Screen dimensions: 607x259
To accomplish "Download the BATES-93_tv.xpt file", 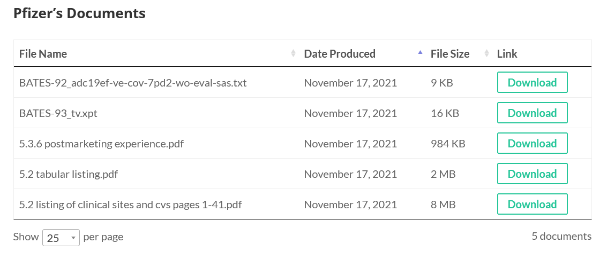I will coord(533,113).
